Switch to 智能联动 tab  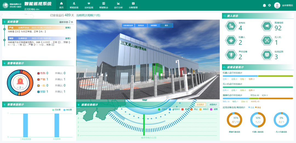point(103,5)
